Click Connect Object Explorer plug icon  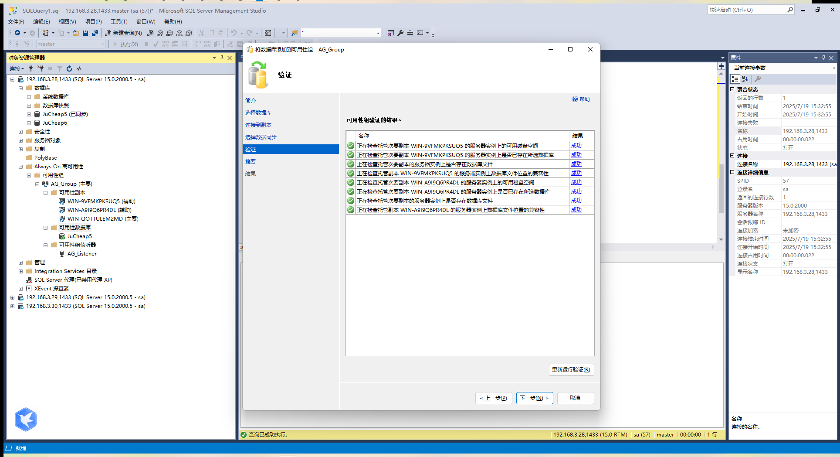tap(31, 68)
